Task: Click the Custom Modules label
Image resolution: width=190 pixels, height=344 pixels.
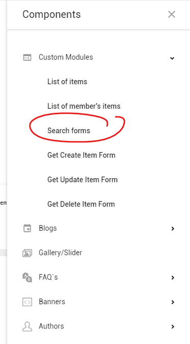Action: click(x=66, y=57)
